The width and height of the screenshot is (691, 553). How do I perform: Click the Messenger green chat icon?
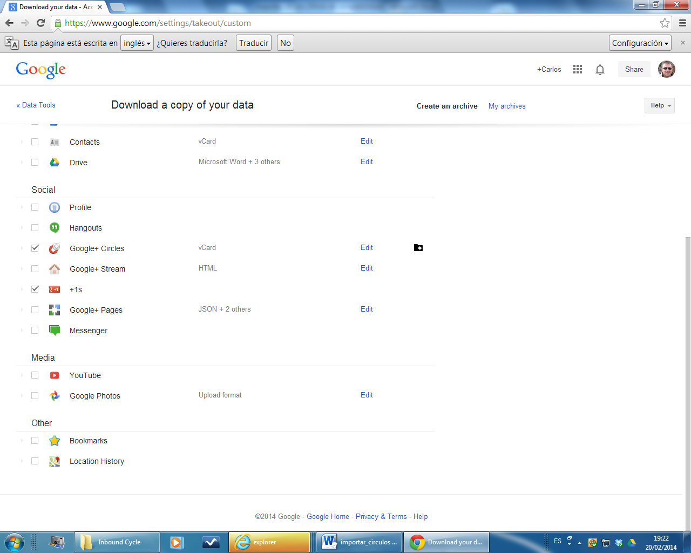click(x=55, y=331)
